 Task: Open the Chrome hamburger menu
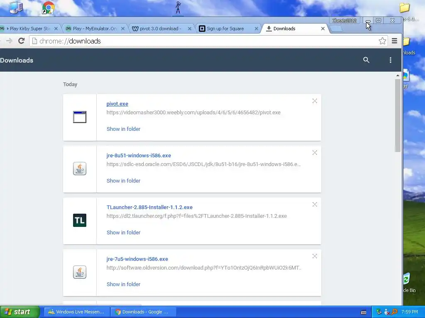[394, 41]
